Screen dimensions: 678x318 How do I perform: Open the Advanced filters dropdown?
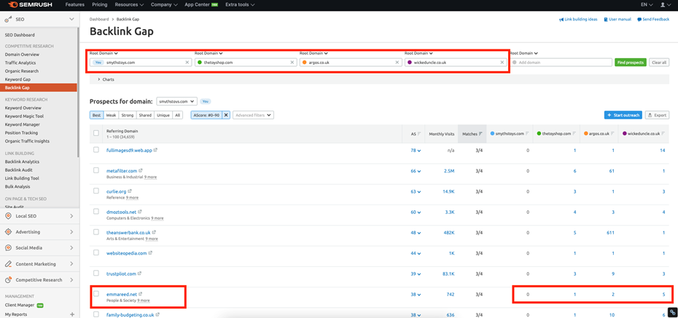[x=253, y=115]
